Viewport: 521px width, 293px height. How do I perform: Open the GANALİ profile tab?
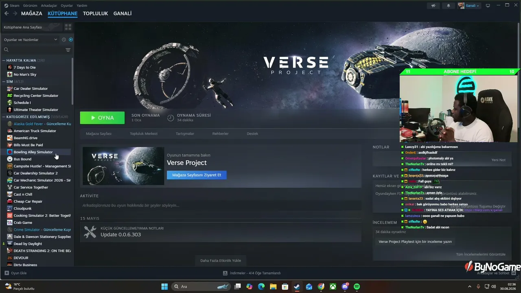(x=123, y=13)
